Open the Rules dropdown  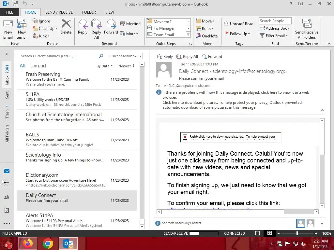coord(205,28)
